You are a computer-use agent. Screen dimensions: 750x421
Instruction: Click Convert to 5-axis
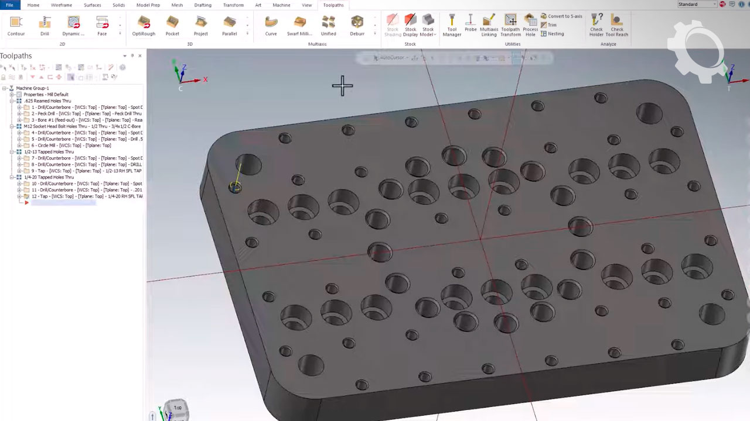coord(561,16)
